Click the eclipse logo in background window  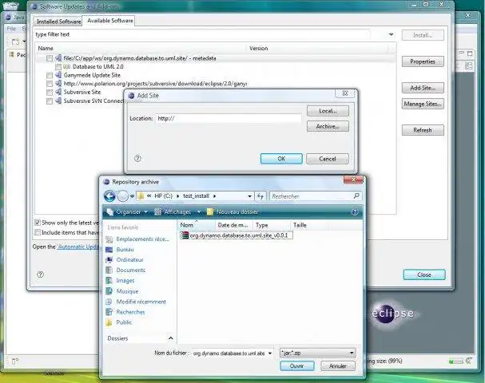tap(392, 314)
